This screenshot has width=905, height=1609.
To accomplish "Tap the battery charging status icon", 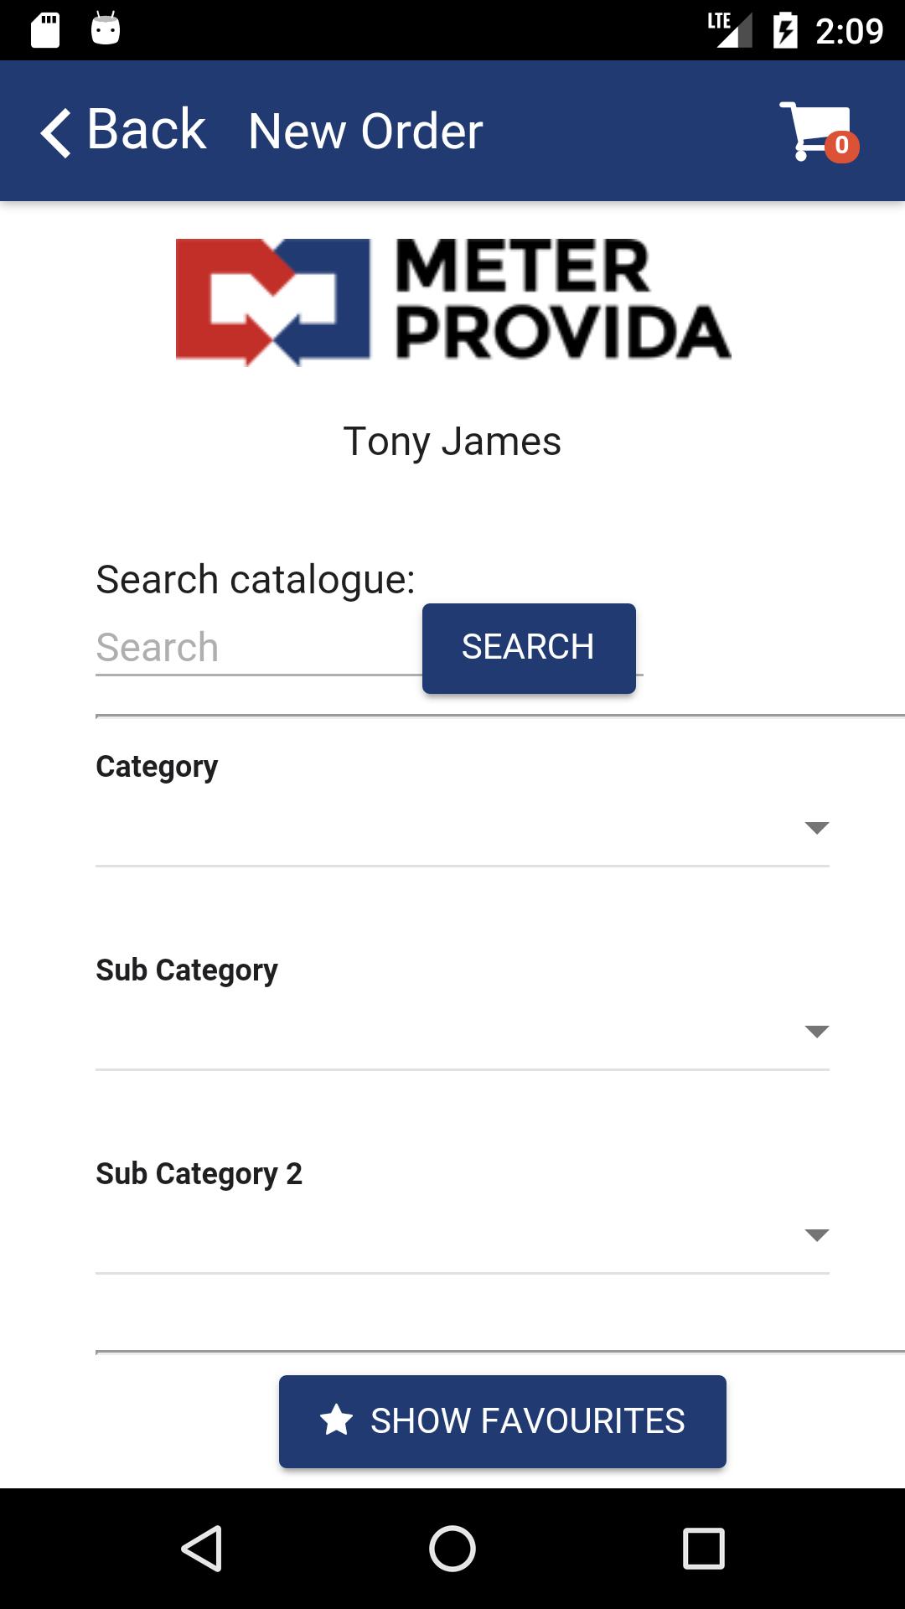I will pos(785,30).
